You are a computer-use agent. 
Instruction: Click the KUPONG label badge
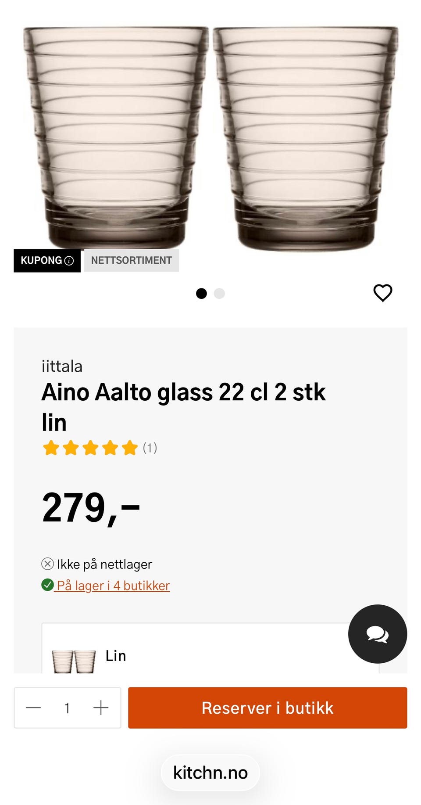41,261
